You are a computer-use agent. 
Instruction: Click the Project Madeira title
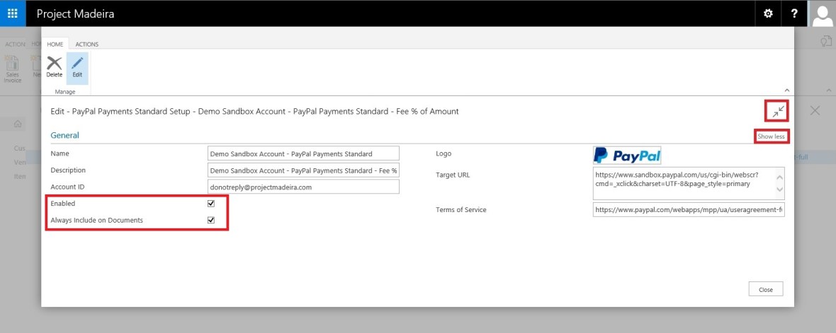[x=75, y=14]
